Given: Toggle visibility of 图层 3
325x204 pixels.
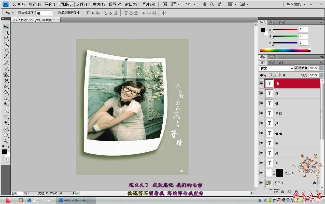Looking at the screenshot, I should click(261, 183).
